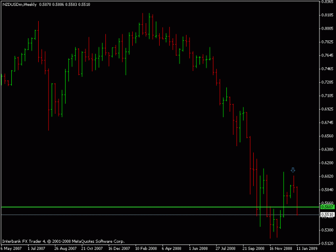This screenshot has width=336, height=252.
Task: Click the 0.7285 price axis label
Action: click(x=327, y=82)
